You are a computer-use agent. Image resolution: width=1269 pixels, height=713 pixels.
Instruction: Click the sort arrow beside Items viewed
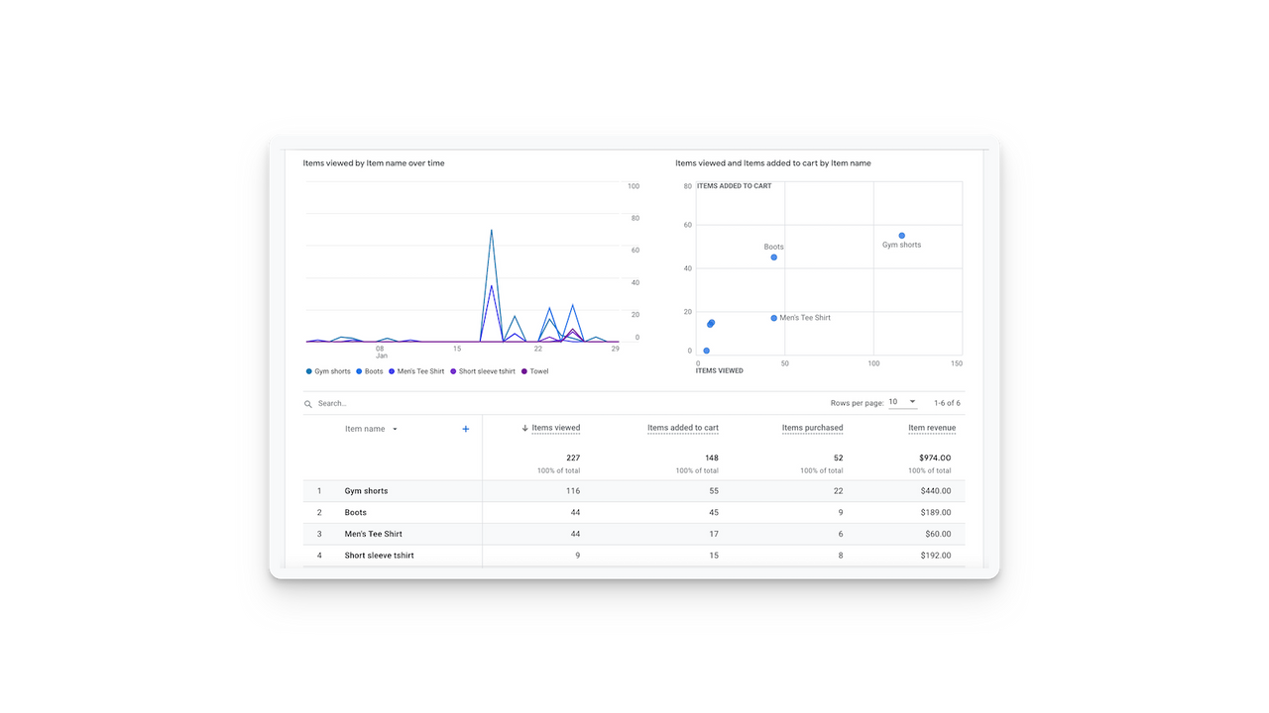pos(524,428)
